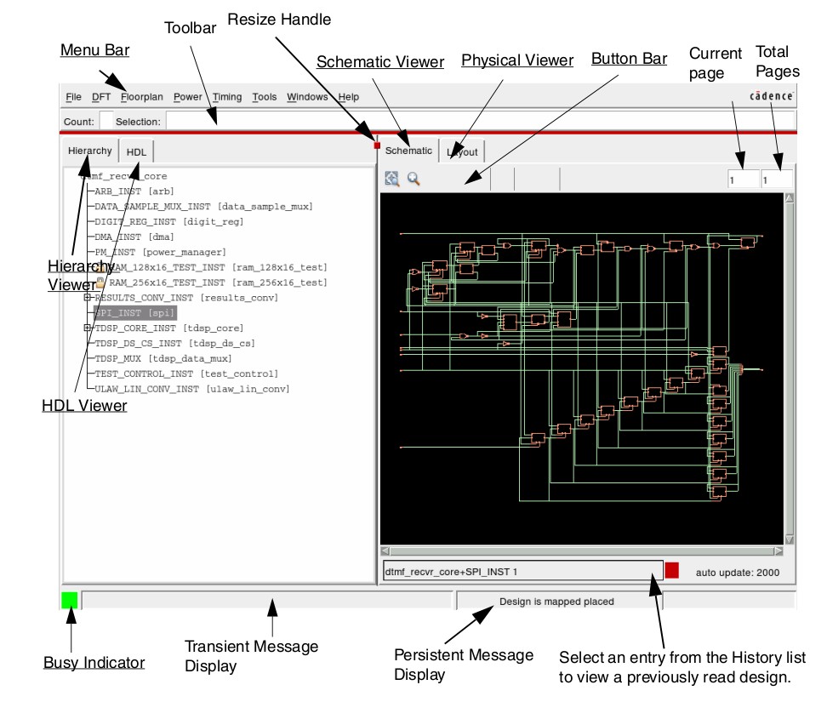Switch to the Schematic tab
827x719 pixels.
(408, 151)
